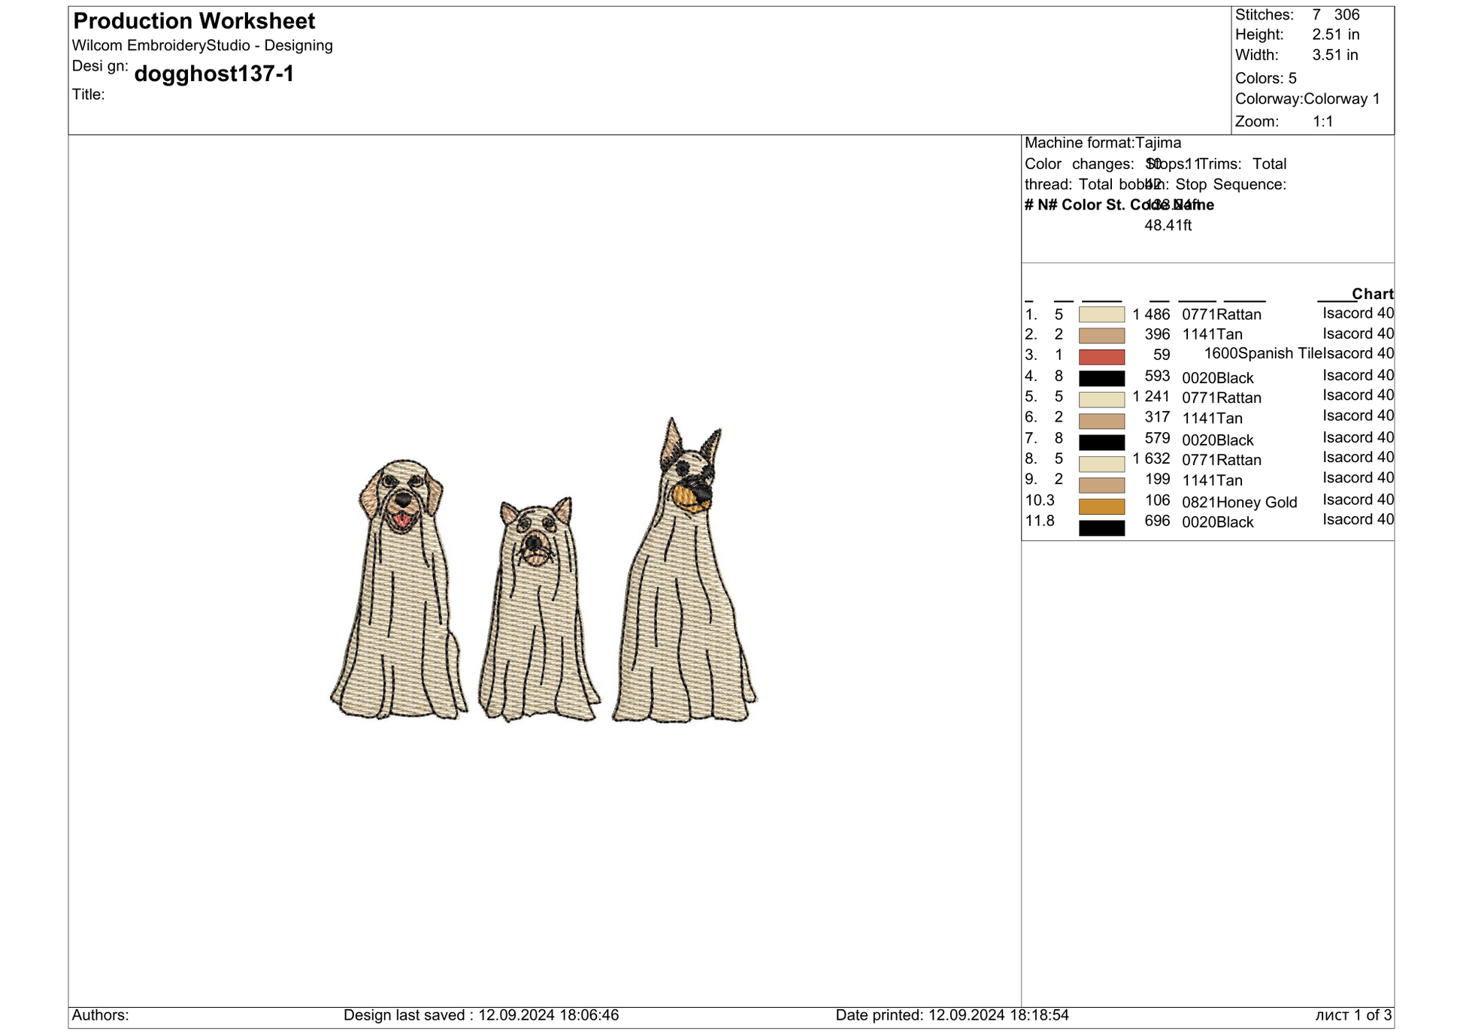Click the Rattan swatch in row 8

point(1101,464)
